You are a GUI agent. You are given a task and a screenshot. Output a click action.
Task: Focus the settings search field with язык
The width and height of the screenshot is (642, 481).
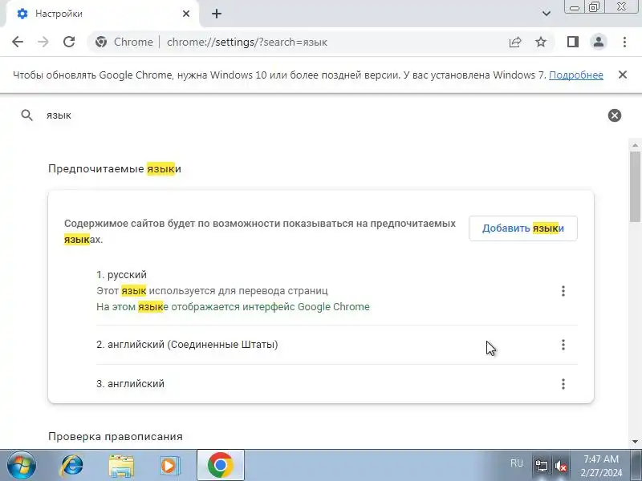tap(319, 115)
